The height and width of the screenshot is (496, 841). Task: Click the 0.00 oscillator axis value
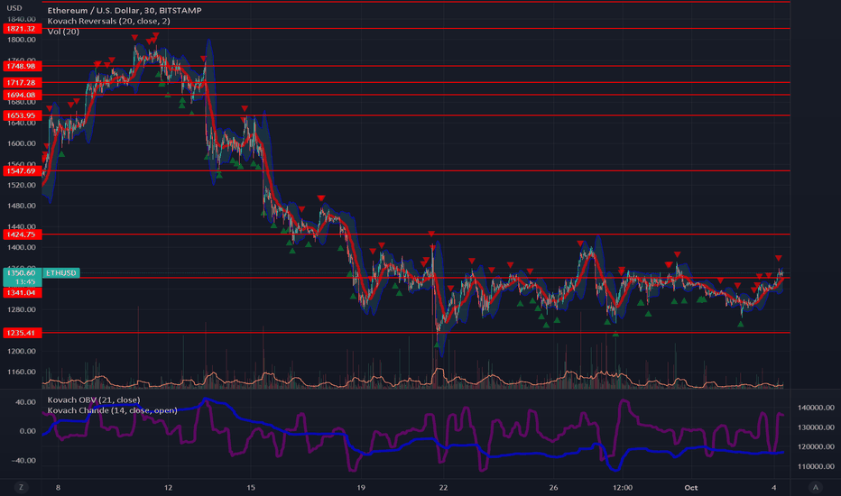(x=28, y=431)
